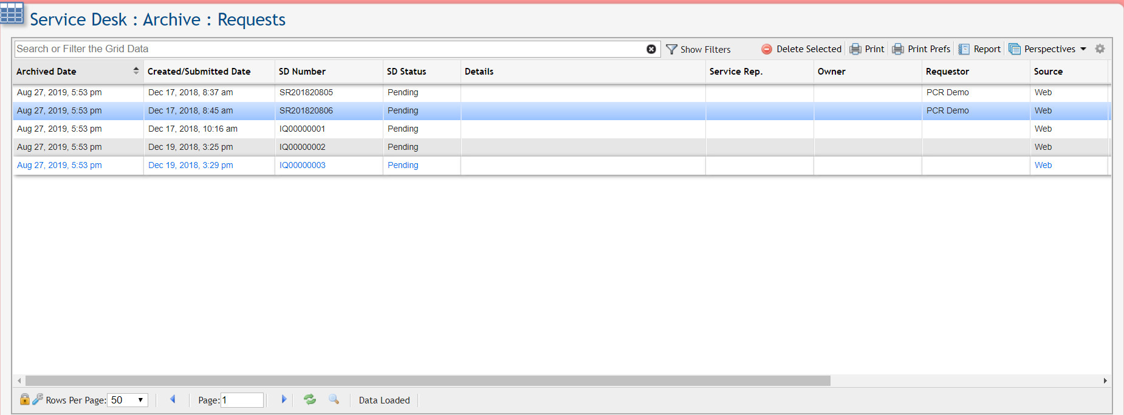Toggle sort arrows on Archived Date column

click(x=136, y=71)
